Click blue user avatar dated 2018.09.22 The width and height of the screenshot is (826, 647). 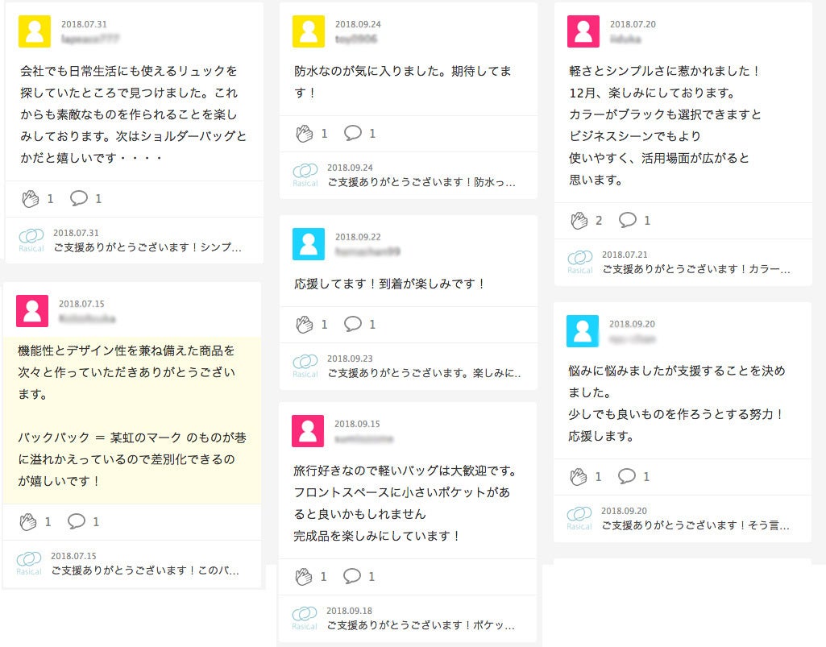coord(309,244)
